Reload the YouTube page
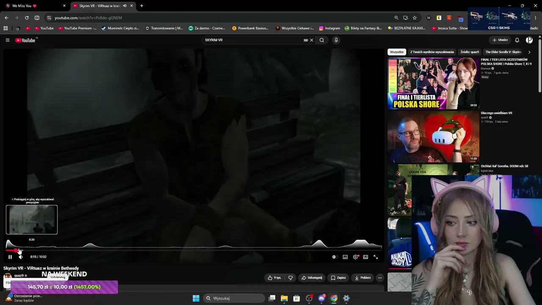 (x=27, y=18)
